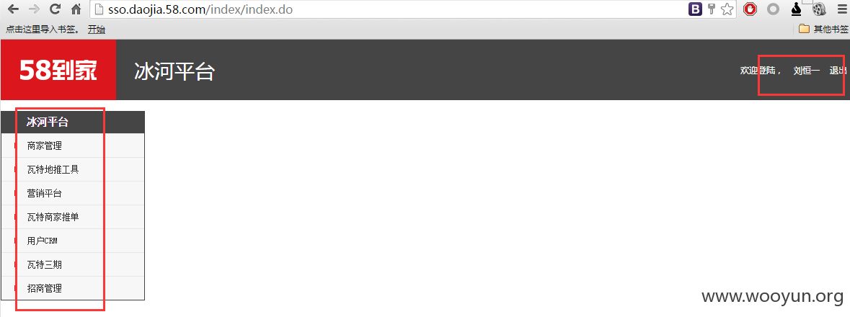Click 退出 logout link
The image size is (850, 317).
[838, 71]
